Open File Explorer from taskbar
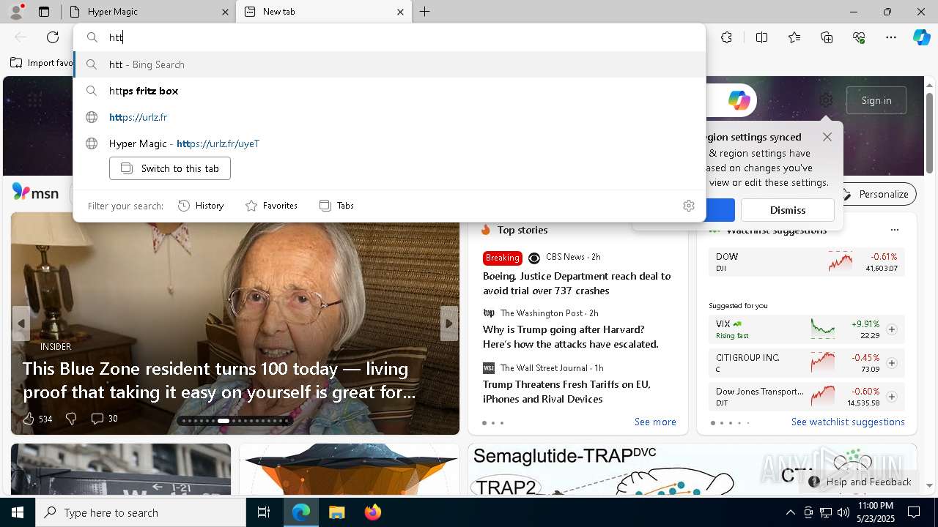Viewport: 938px width, 527px height. pyautogui.click(x=336, y=512)
